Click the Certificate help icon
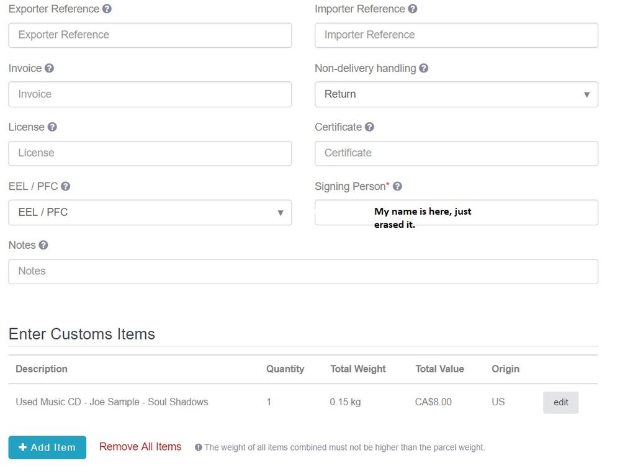This screenshot has width=620, height=476. coord(369,127)
